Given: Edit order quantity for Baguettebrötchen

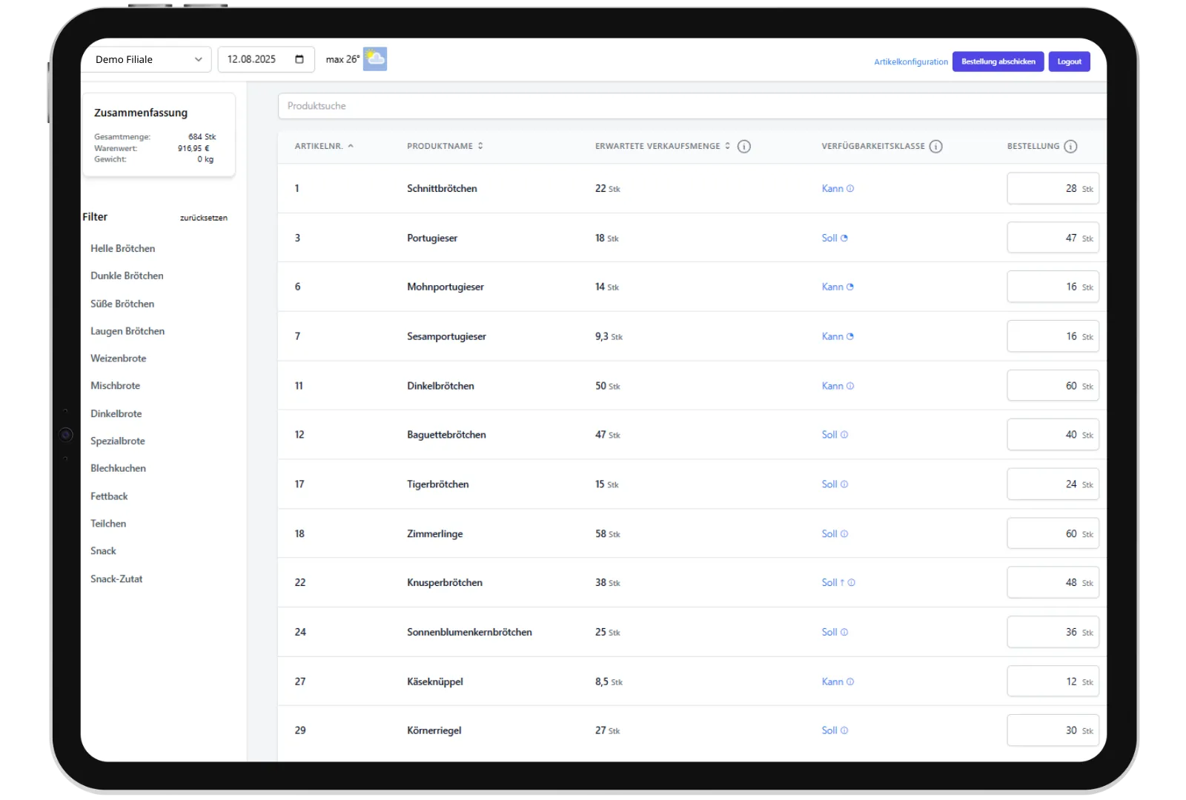Looking at the screenshot, I should 1053,435.
